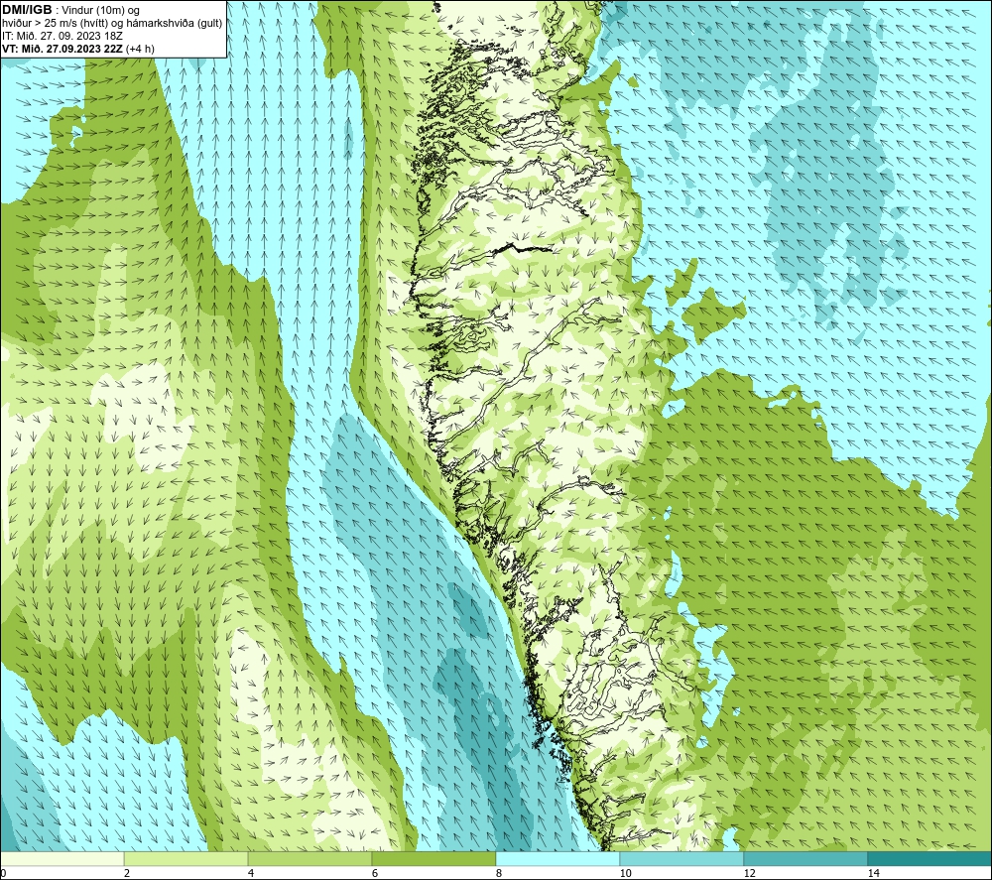
Task: Click the legend scale label '12'
Action: coord(750,874)
